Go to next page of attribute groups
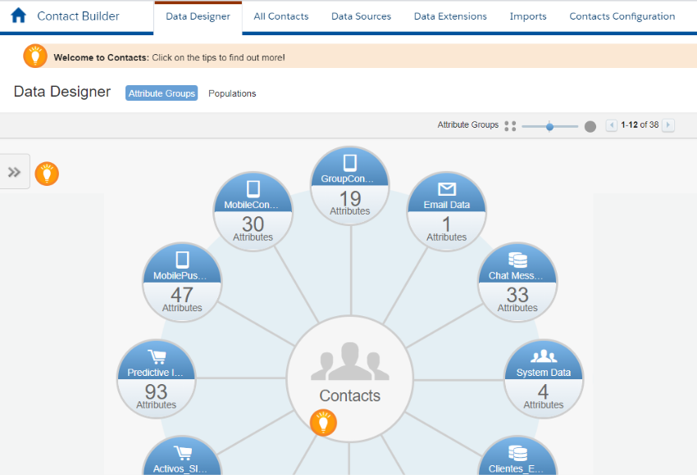The height and width of the screenshot is (475, 697). point(668,125)
